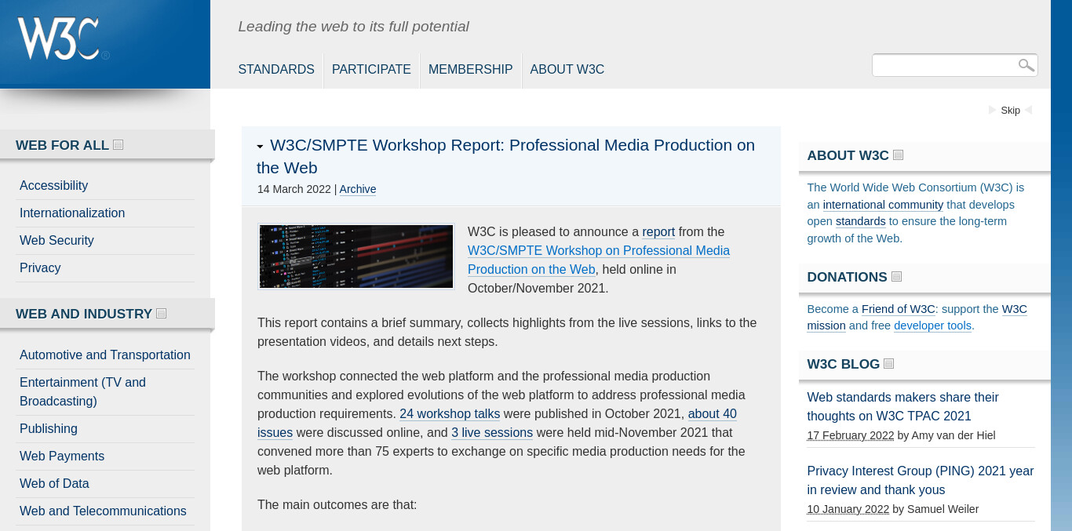Click the W3C Blog heading
This screenshot has width=1072, height=531.
(x=844, y=364)
